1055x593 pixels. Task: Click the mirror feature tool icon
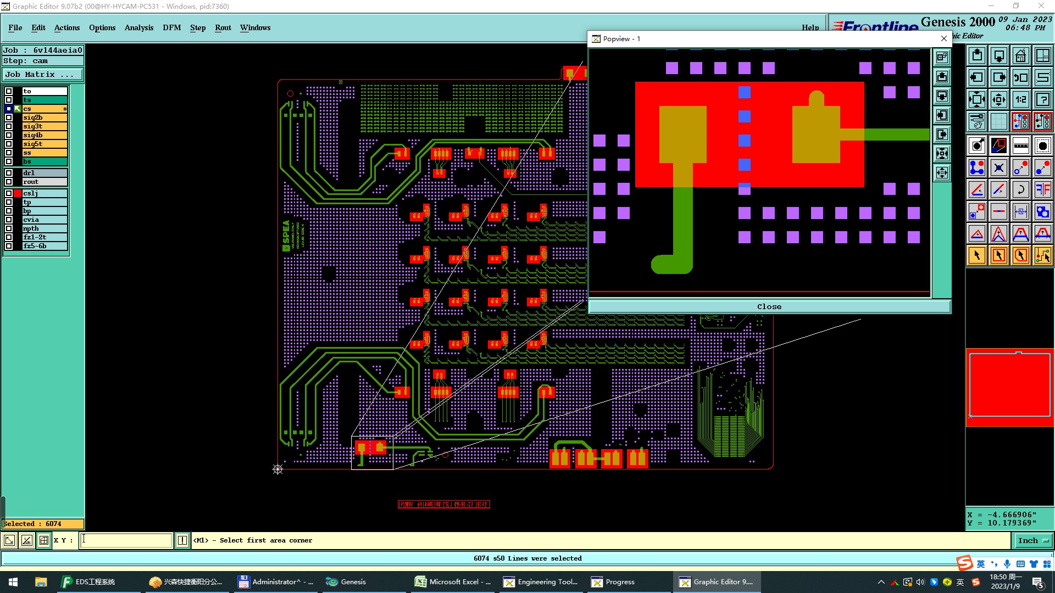[1042, 189]
